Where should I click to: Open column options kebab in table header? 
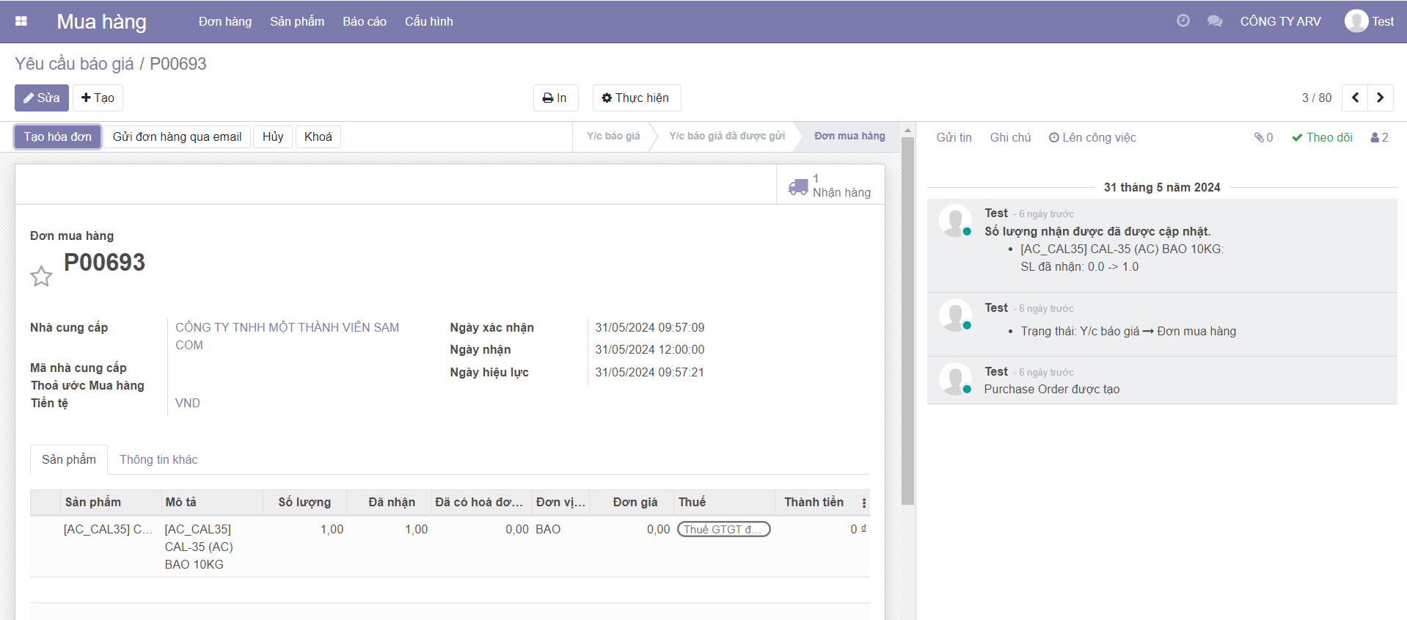click(863, 503)
